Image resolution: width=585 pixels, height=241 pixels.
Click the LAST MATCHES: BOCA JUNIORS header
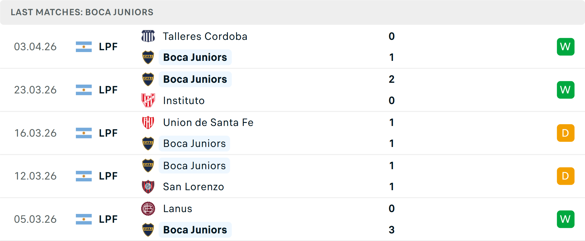[82, 12]
